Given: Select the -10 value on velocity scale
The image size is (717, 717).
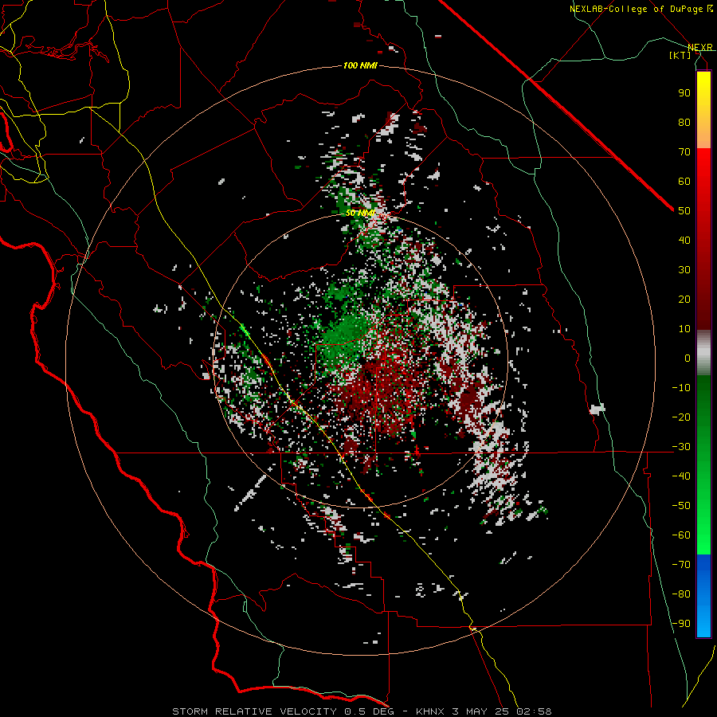Looking at the screenshot, I should 681,388.
